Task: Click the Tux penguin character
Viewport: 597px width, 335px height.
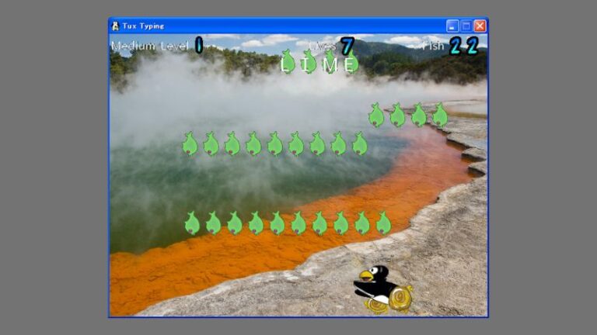Action: click(x=379, y=285)
